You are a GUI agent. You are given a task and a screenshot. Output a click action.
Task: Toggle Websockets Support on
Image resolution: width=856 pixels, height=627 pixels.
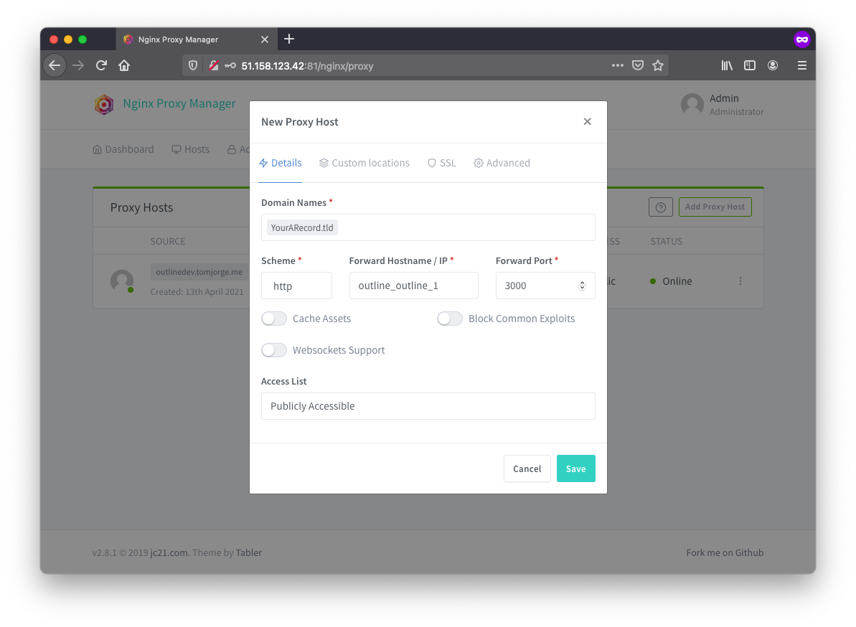[x=274, y=350]
